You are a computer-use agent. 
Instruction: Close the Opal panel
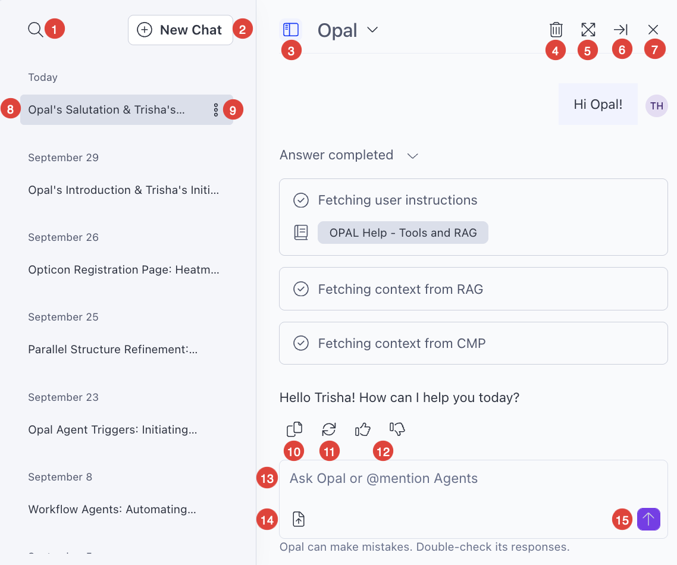click(x=653, y=29)
